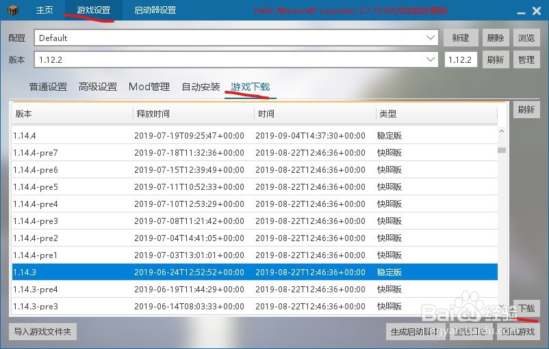Click the 导入游戏文件夹 button
Image resolution: width=549 pixels, height=349 pixels.
click(42, 331)
